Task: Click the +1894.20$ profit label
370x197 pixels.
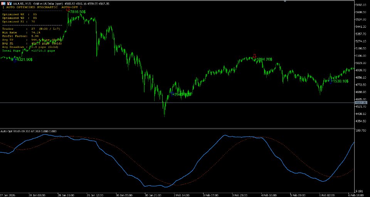Action: (264, 59)
